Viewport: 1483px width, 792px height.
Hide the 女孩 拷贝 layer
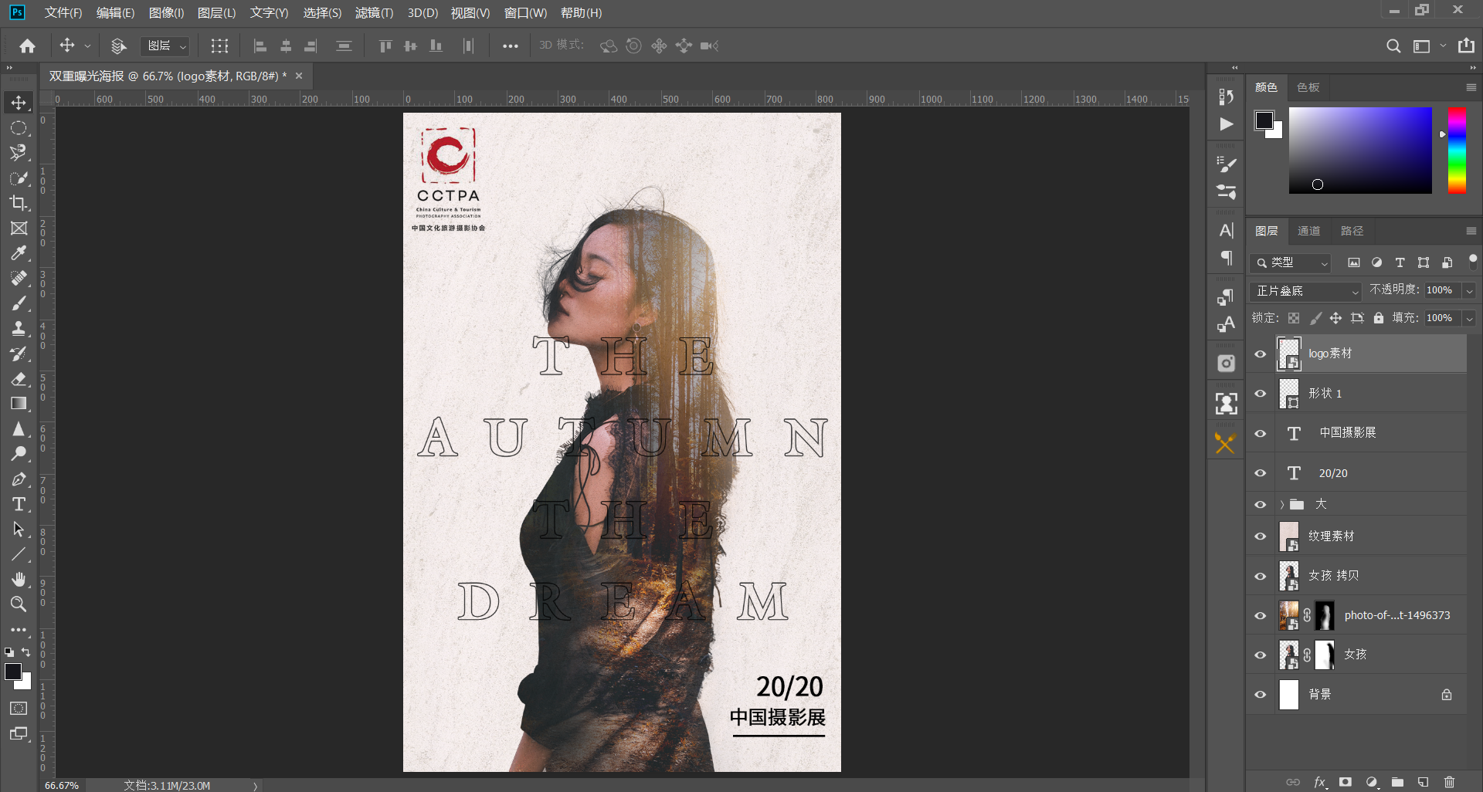coord(1261,576)
